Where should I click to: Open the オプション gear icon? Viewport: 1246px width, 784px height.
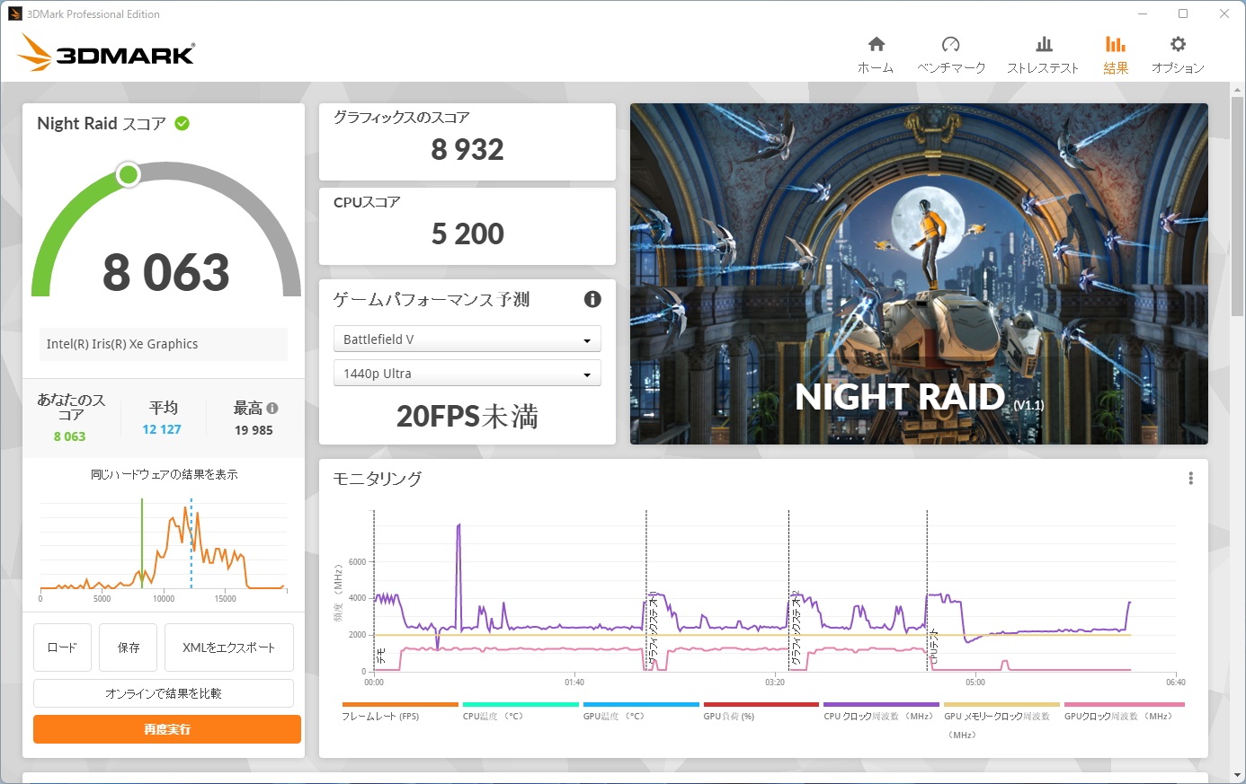1178,44
